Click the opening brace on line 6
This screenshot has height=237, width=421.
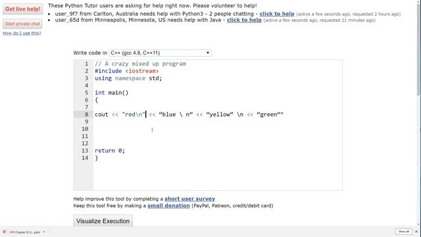pyautogui.click(x=97, y=100)
